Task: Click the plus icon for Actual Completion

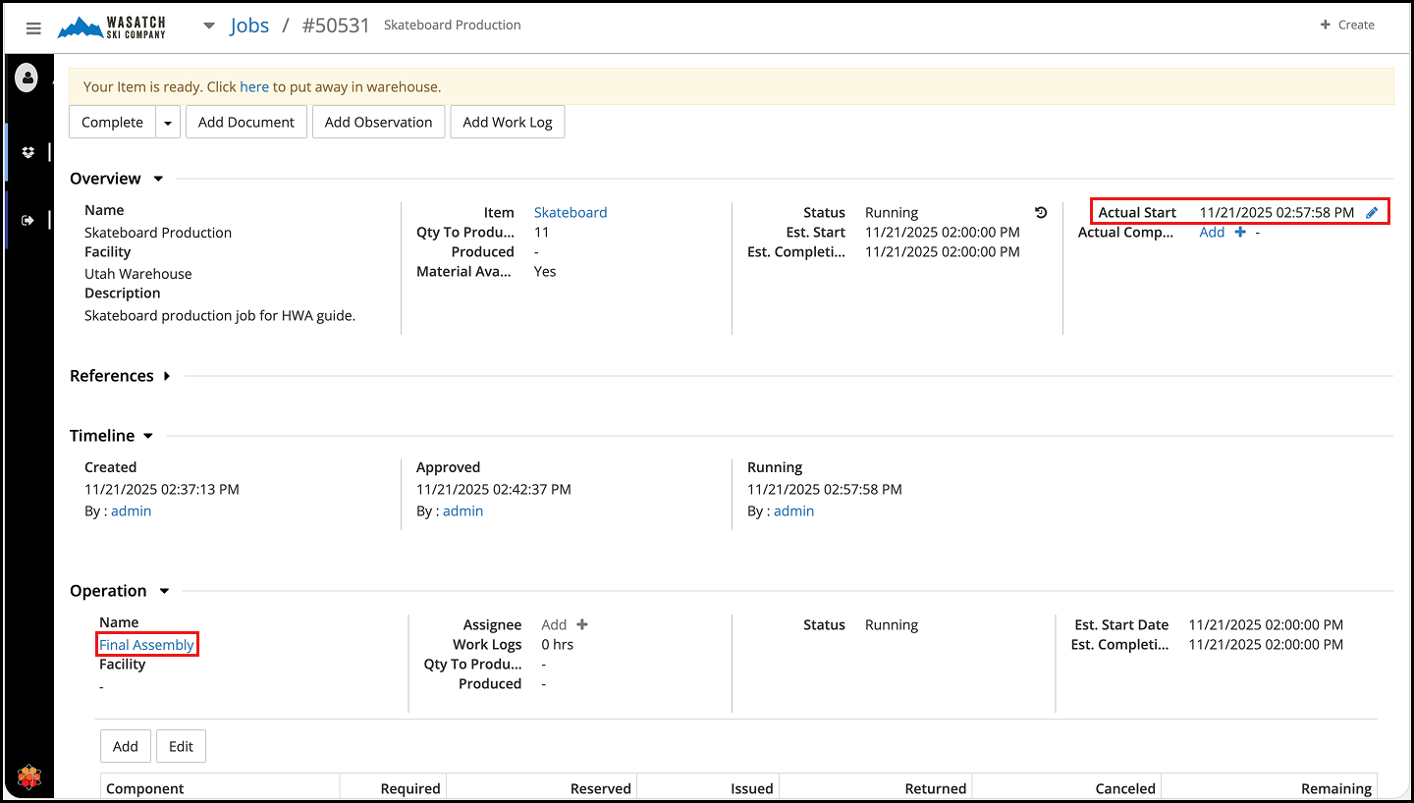Action: (1239, 233)
